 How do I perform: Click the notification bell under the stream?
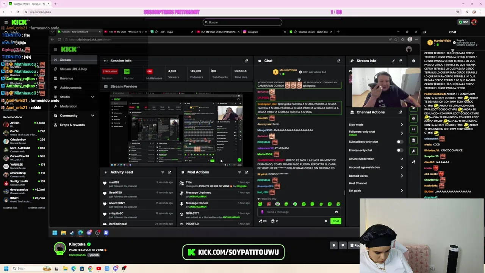click(x=334, y=245)
